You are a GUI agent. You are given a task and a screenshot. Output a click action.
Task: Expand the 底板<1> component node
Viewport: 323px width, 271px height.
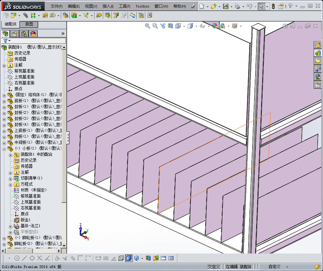4,102
